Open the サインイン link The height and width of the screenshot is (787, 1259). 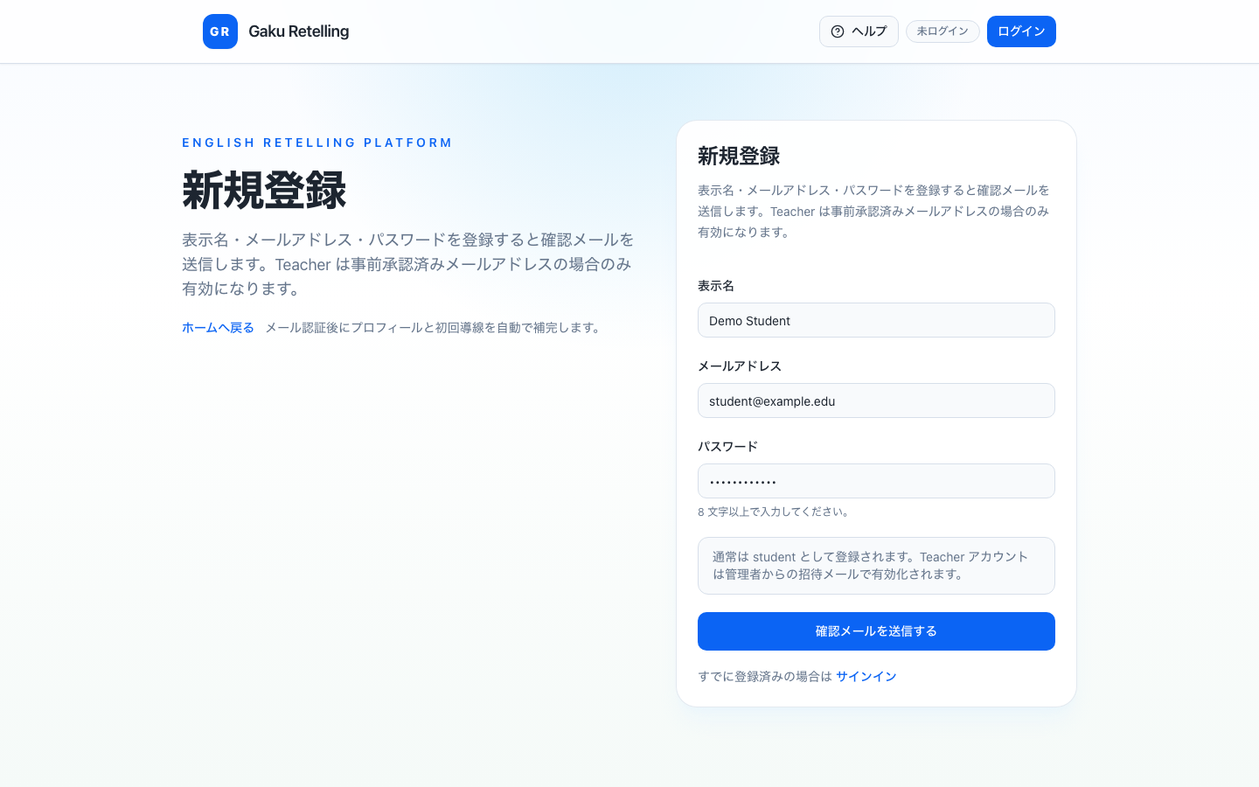click(x=866, y=677)
